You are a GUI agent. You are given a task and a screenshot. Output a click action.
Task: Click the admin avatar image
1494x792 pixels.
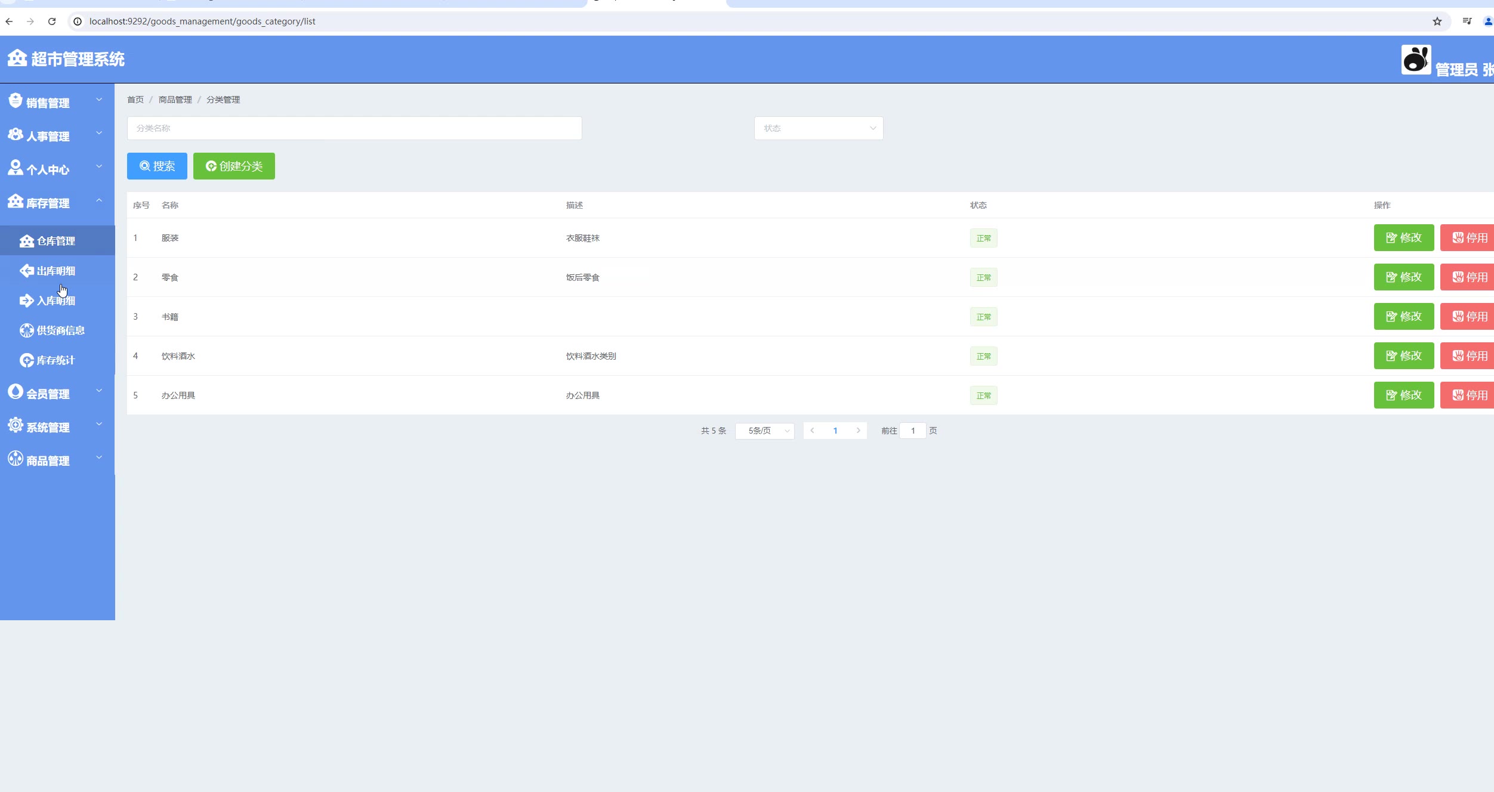(x=1416, y=60)
